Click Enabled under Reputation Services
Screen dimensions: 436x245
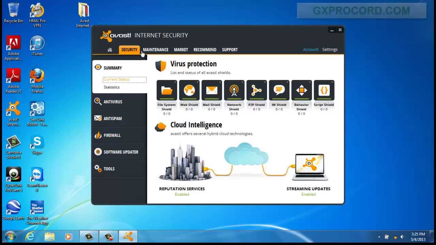(x=182, y=194)
